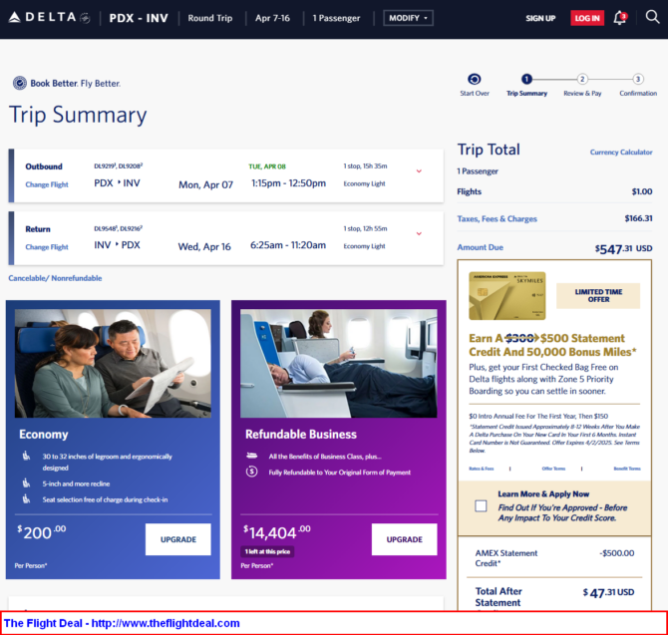Go to Confirmation step 3

point(638,79)
